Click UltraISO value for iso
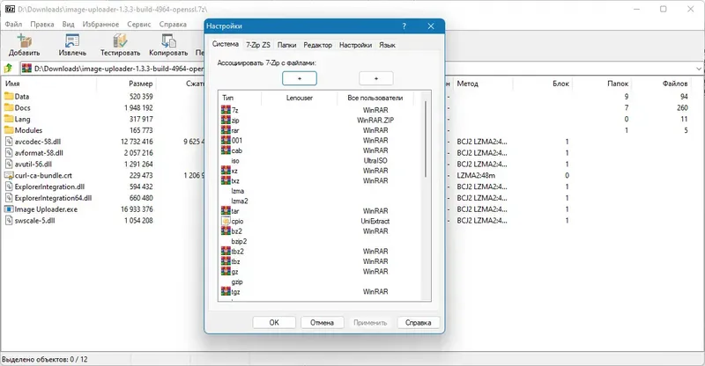This screenshot has width=705, height=366. coord(375,160)
